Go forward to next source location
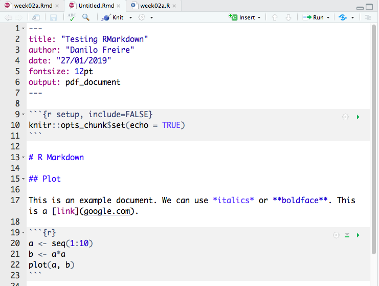This screenshot has height=286, width=379. (x=18, y=17)
